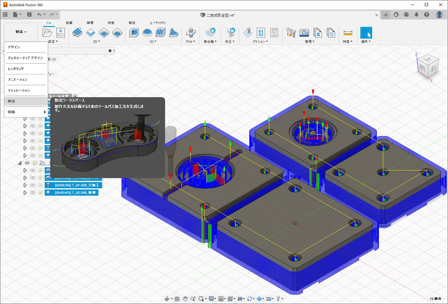Choose デザイン from the workspace menu
Screen dimensions: 448x304
14,47
